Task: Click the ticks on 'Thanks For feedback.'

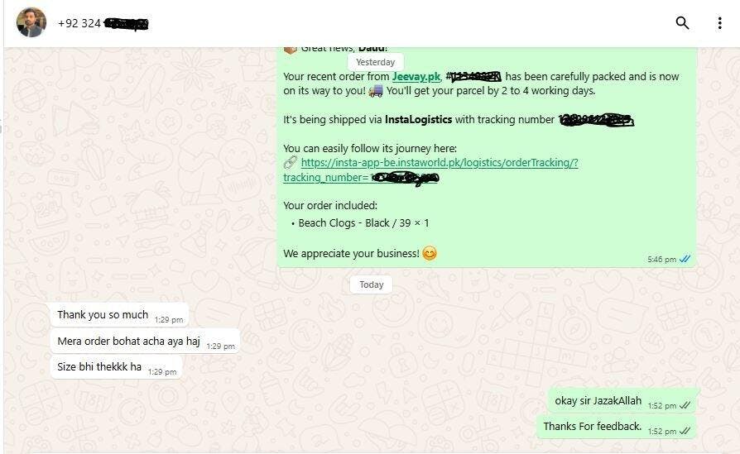Action: (x=685, y=431)
